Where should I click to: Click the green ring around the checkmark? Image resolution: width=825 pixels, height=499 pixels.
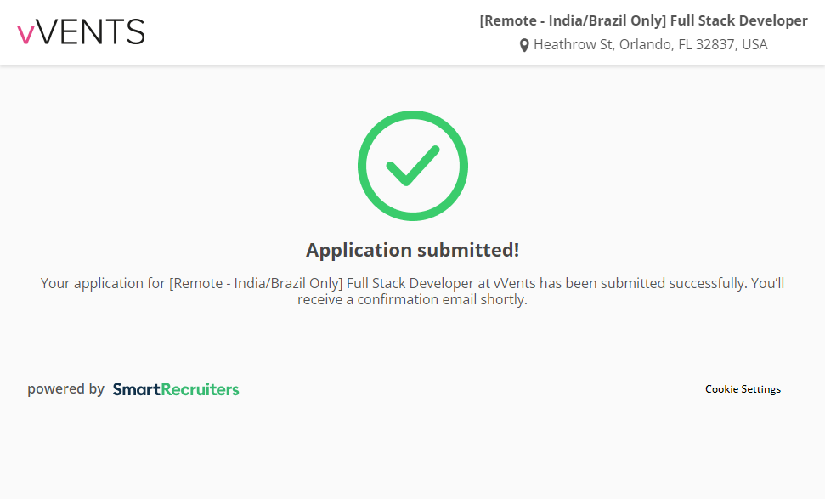364,166
